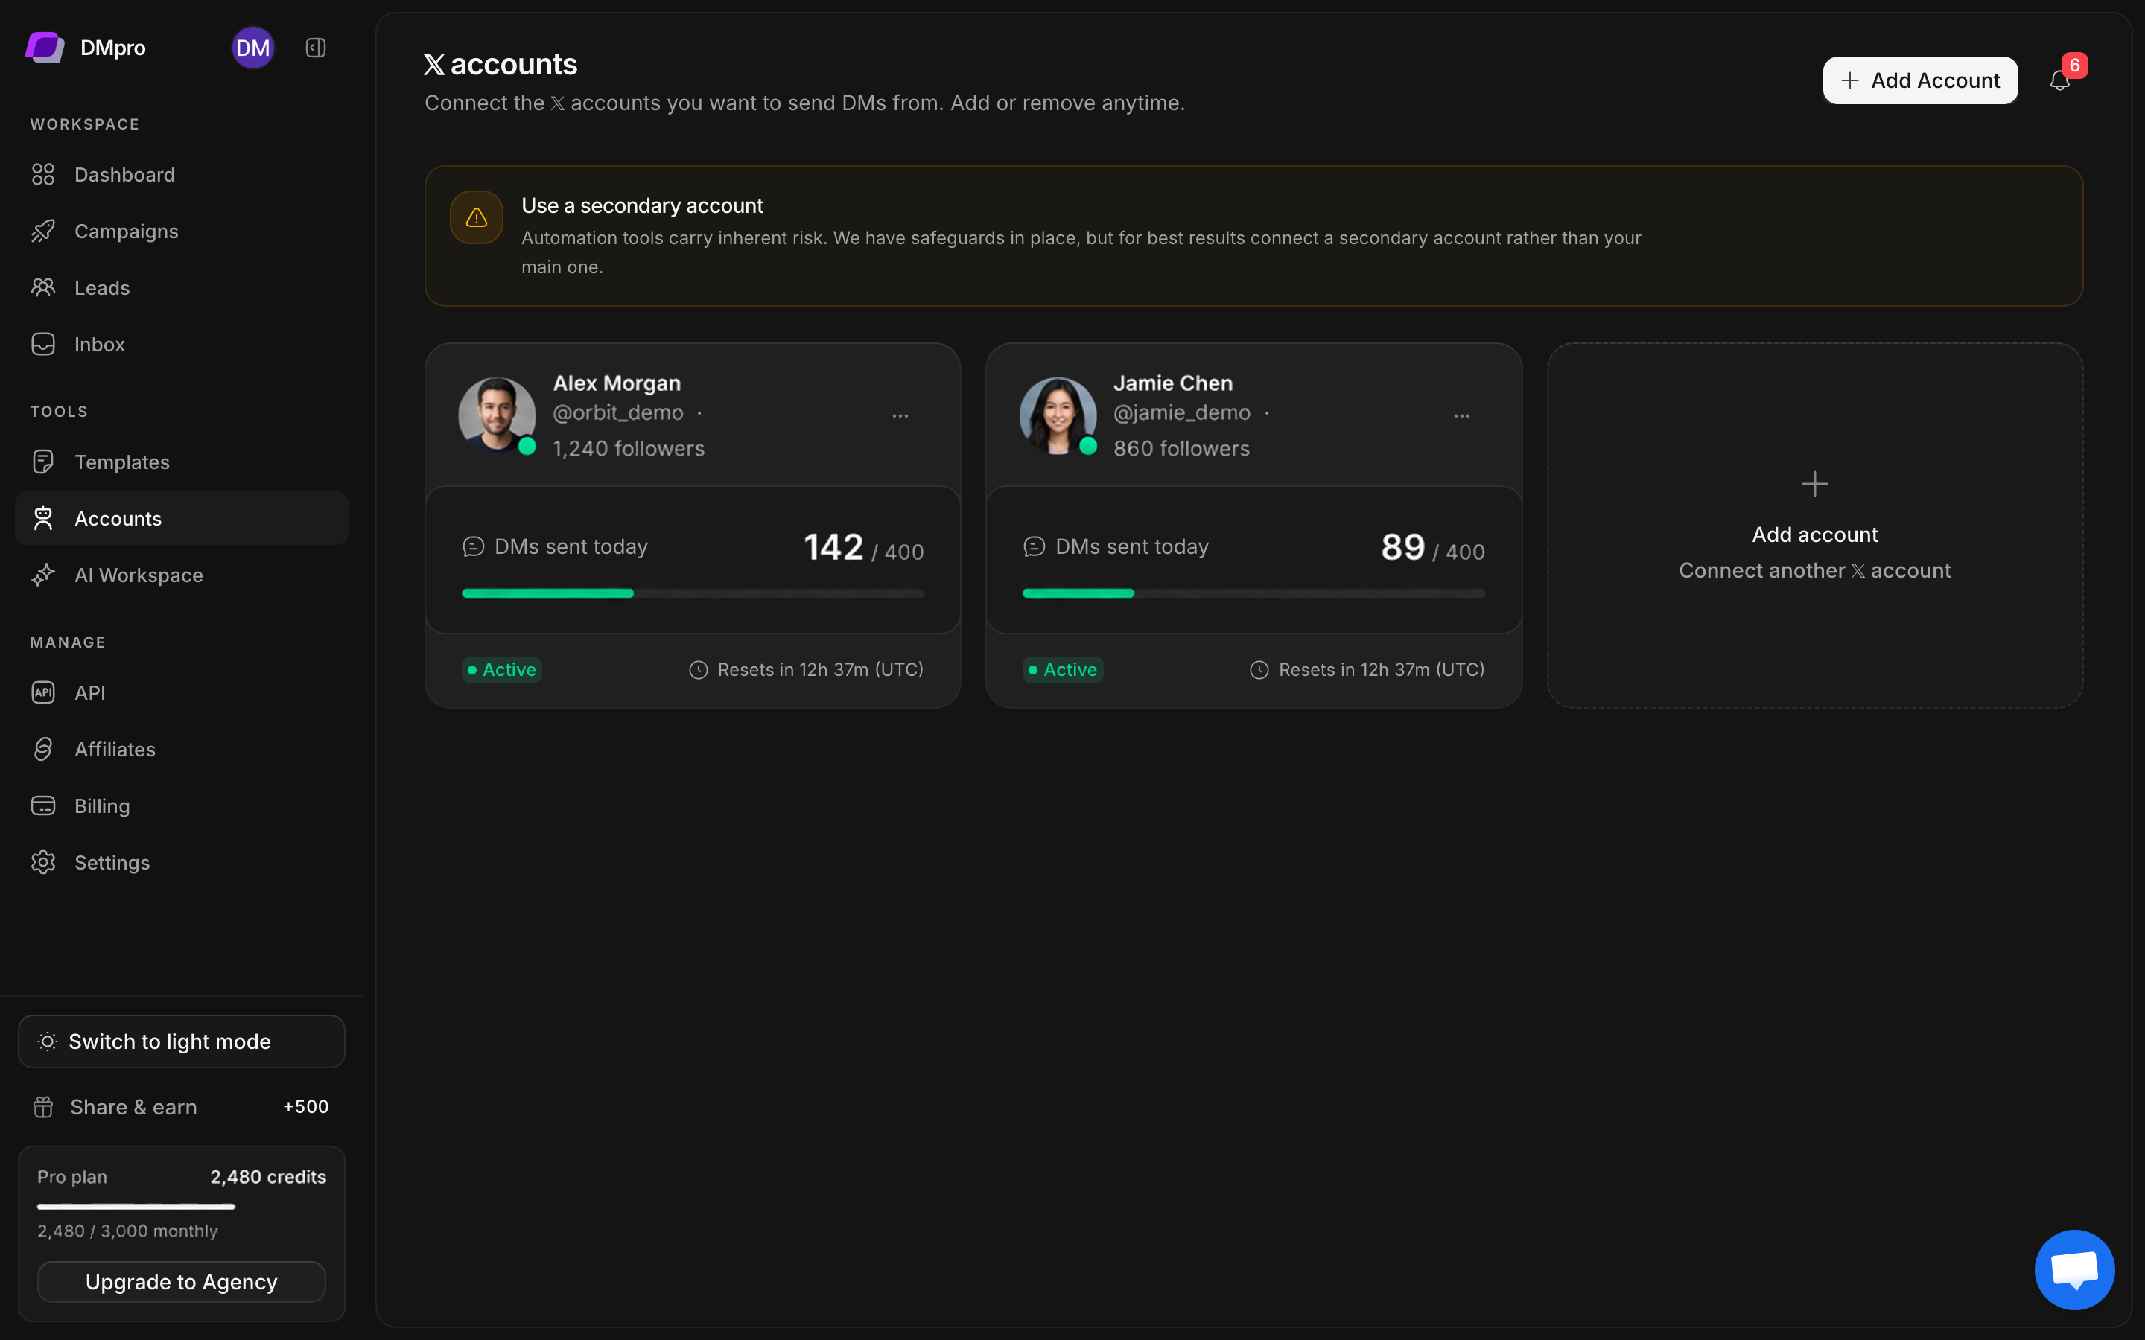Click the X logo in page title
This screenshot has height=1340, width=2145.
[434, 65]
